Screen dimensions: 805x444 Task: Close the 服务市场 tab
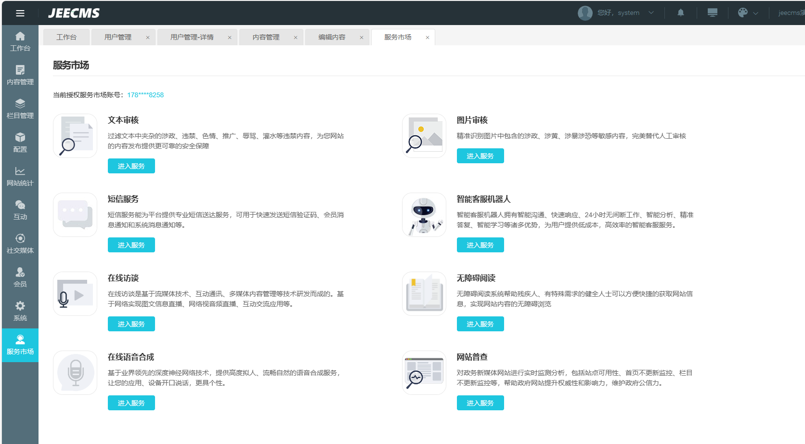[x=428, y=38]
